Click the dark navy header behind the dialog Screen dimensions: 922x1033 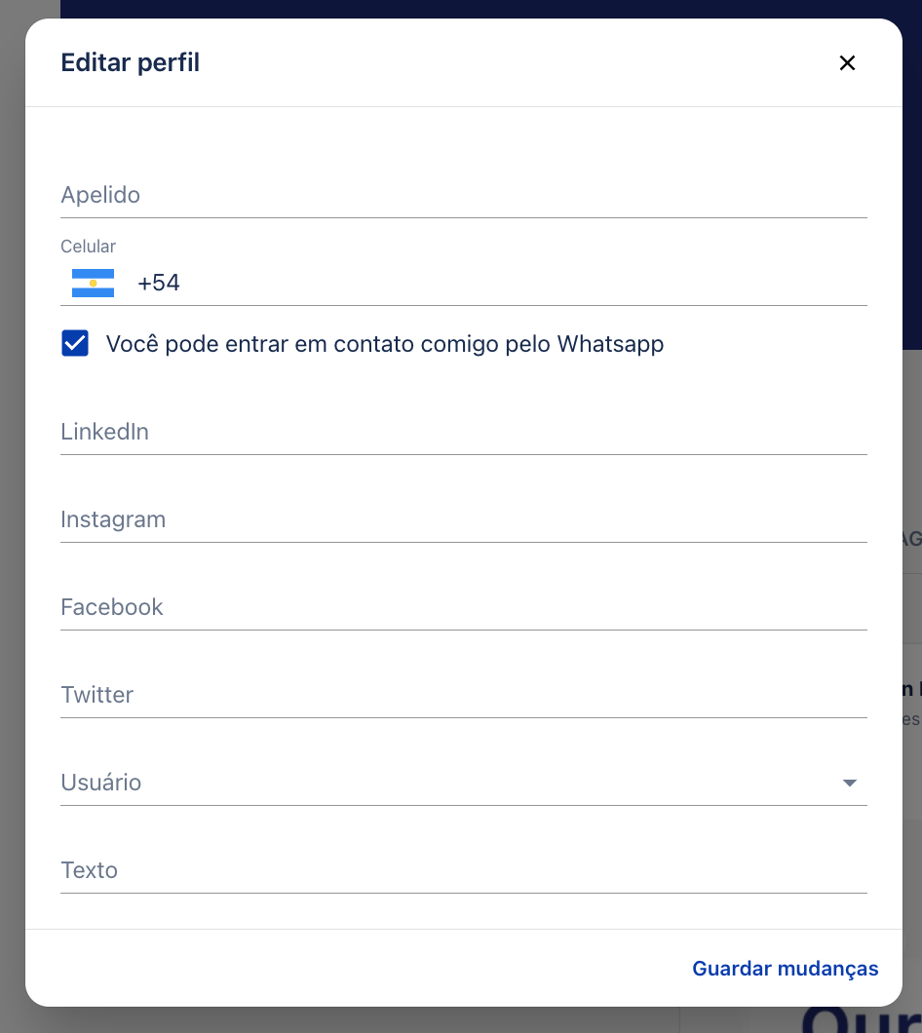(481, 9)
